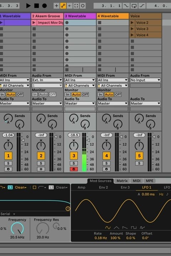Launch the Voice 3 clip
The image size is (171, 256).
pyautogui.click(x=132, y=29)
